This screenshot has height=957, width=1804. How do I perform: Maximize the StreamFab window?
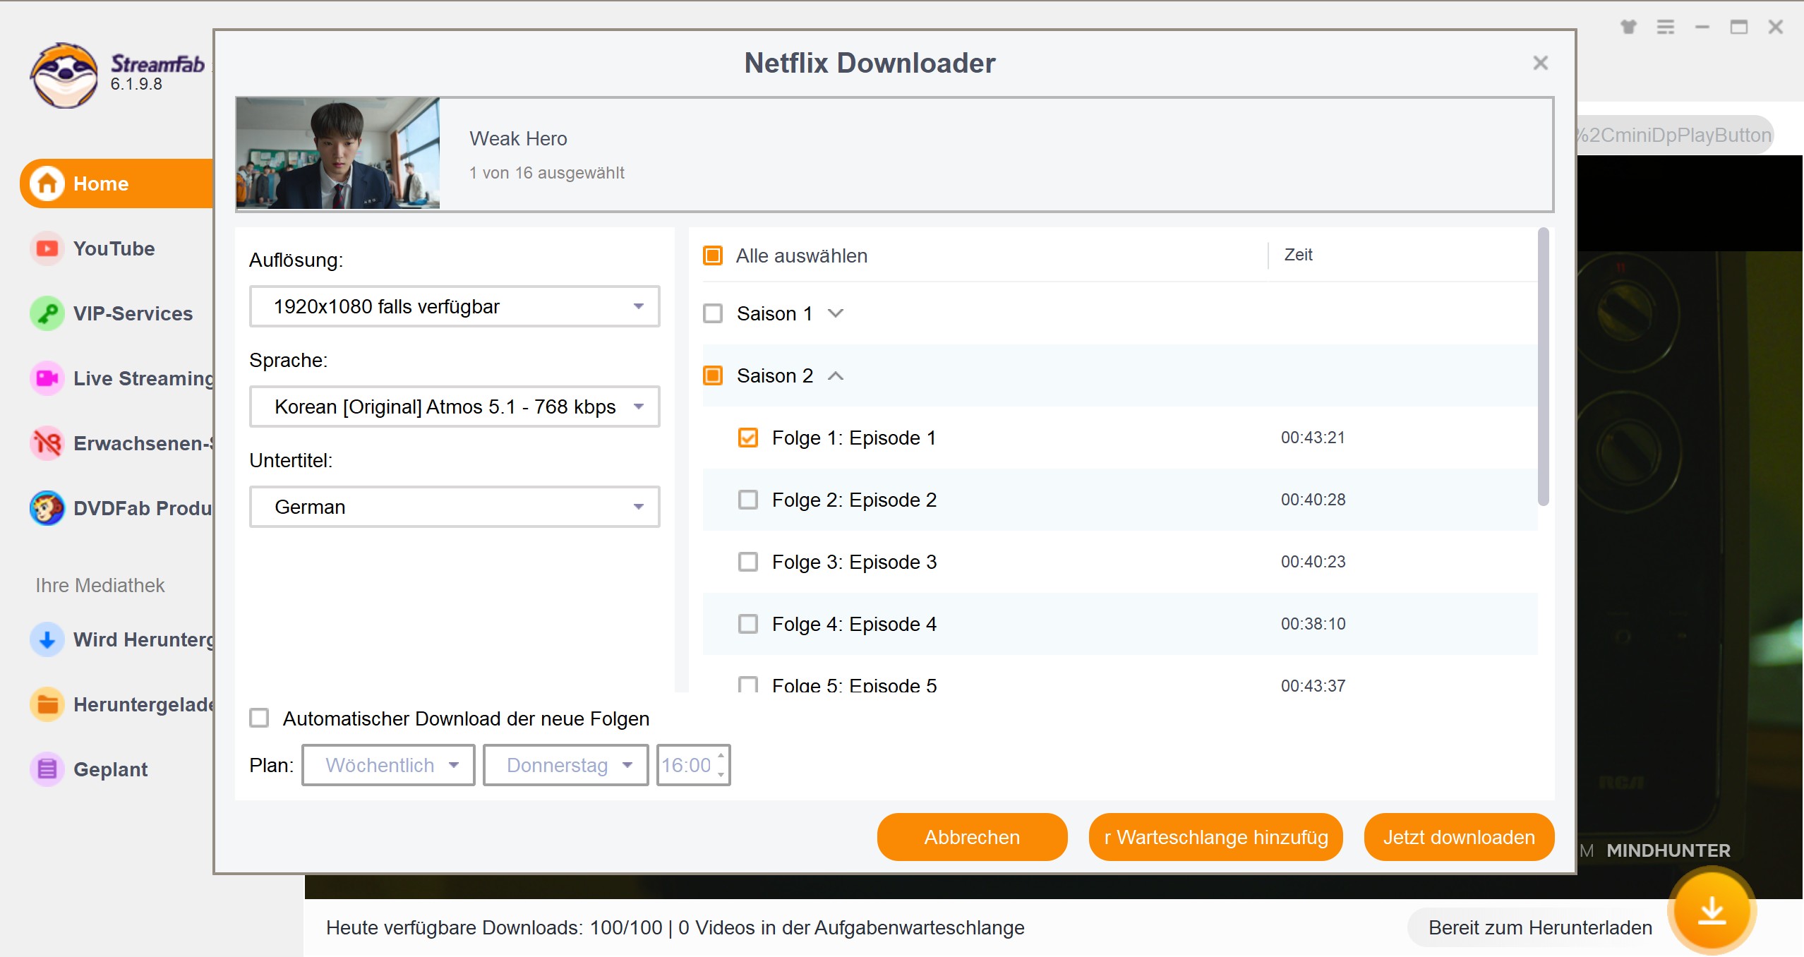(x=1739, y=27)
